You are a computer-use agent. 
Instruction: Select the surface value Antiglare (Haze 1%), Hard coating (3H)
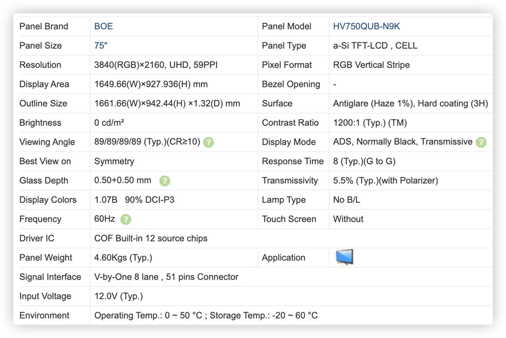410,103
